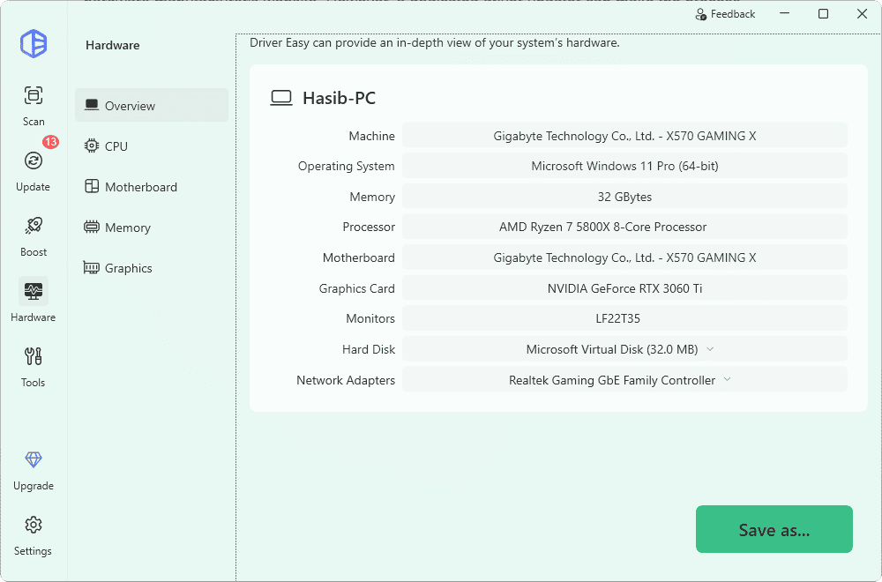The image size is (882, 582).
Task: Click the Motherboard row Gigabyte value
Action: 624,257
